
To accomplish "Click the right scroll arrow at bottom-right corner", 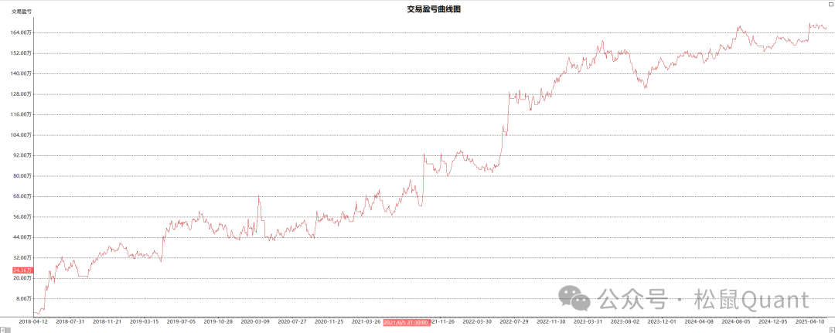I will pyautogui.click(x=831, y=329).
